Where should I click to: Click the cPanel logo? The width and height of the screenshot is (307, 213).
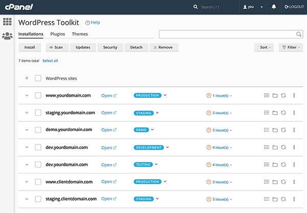click(x=19, y=7)
